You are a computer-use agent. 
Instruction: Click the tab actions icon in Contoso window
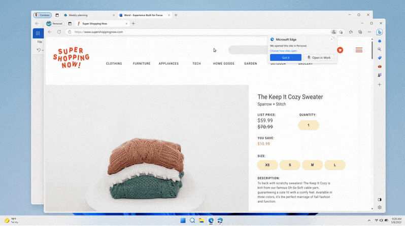[x=57, y=15]
